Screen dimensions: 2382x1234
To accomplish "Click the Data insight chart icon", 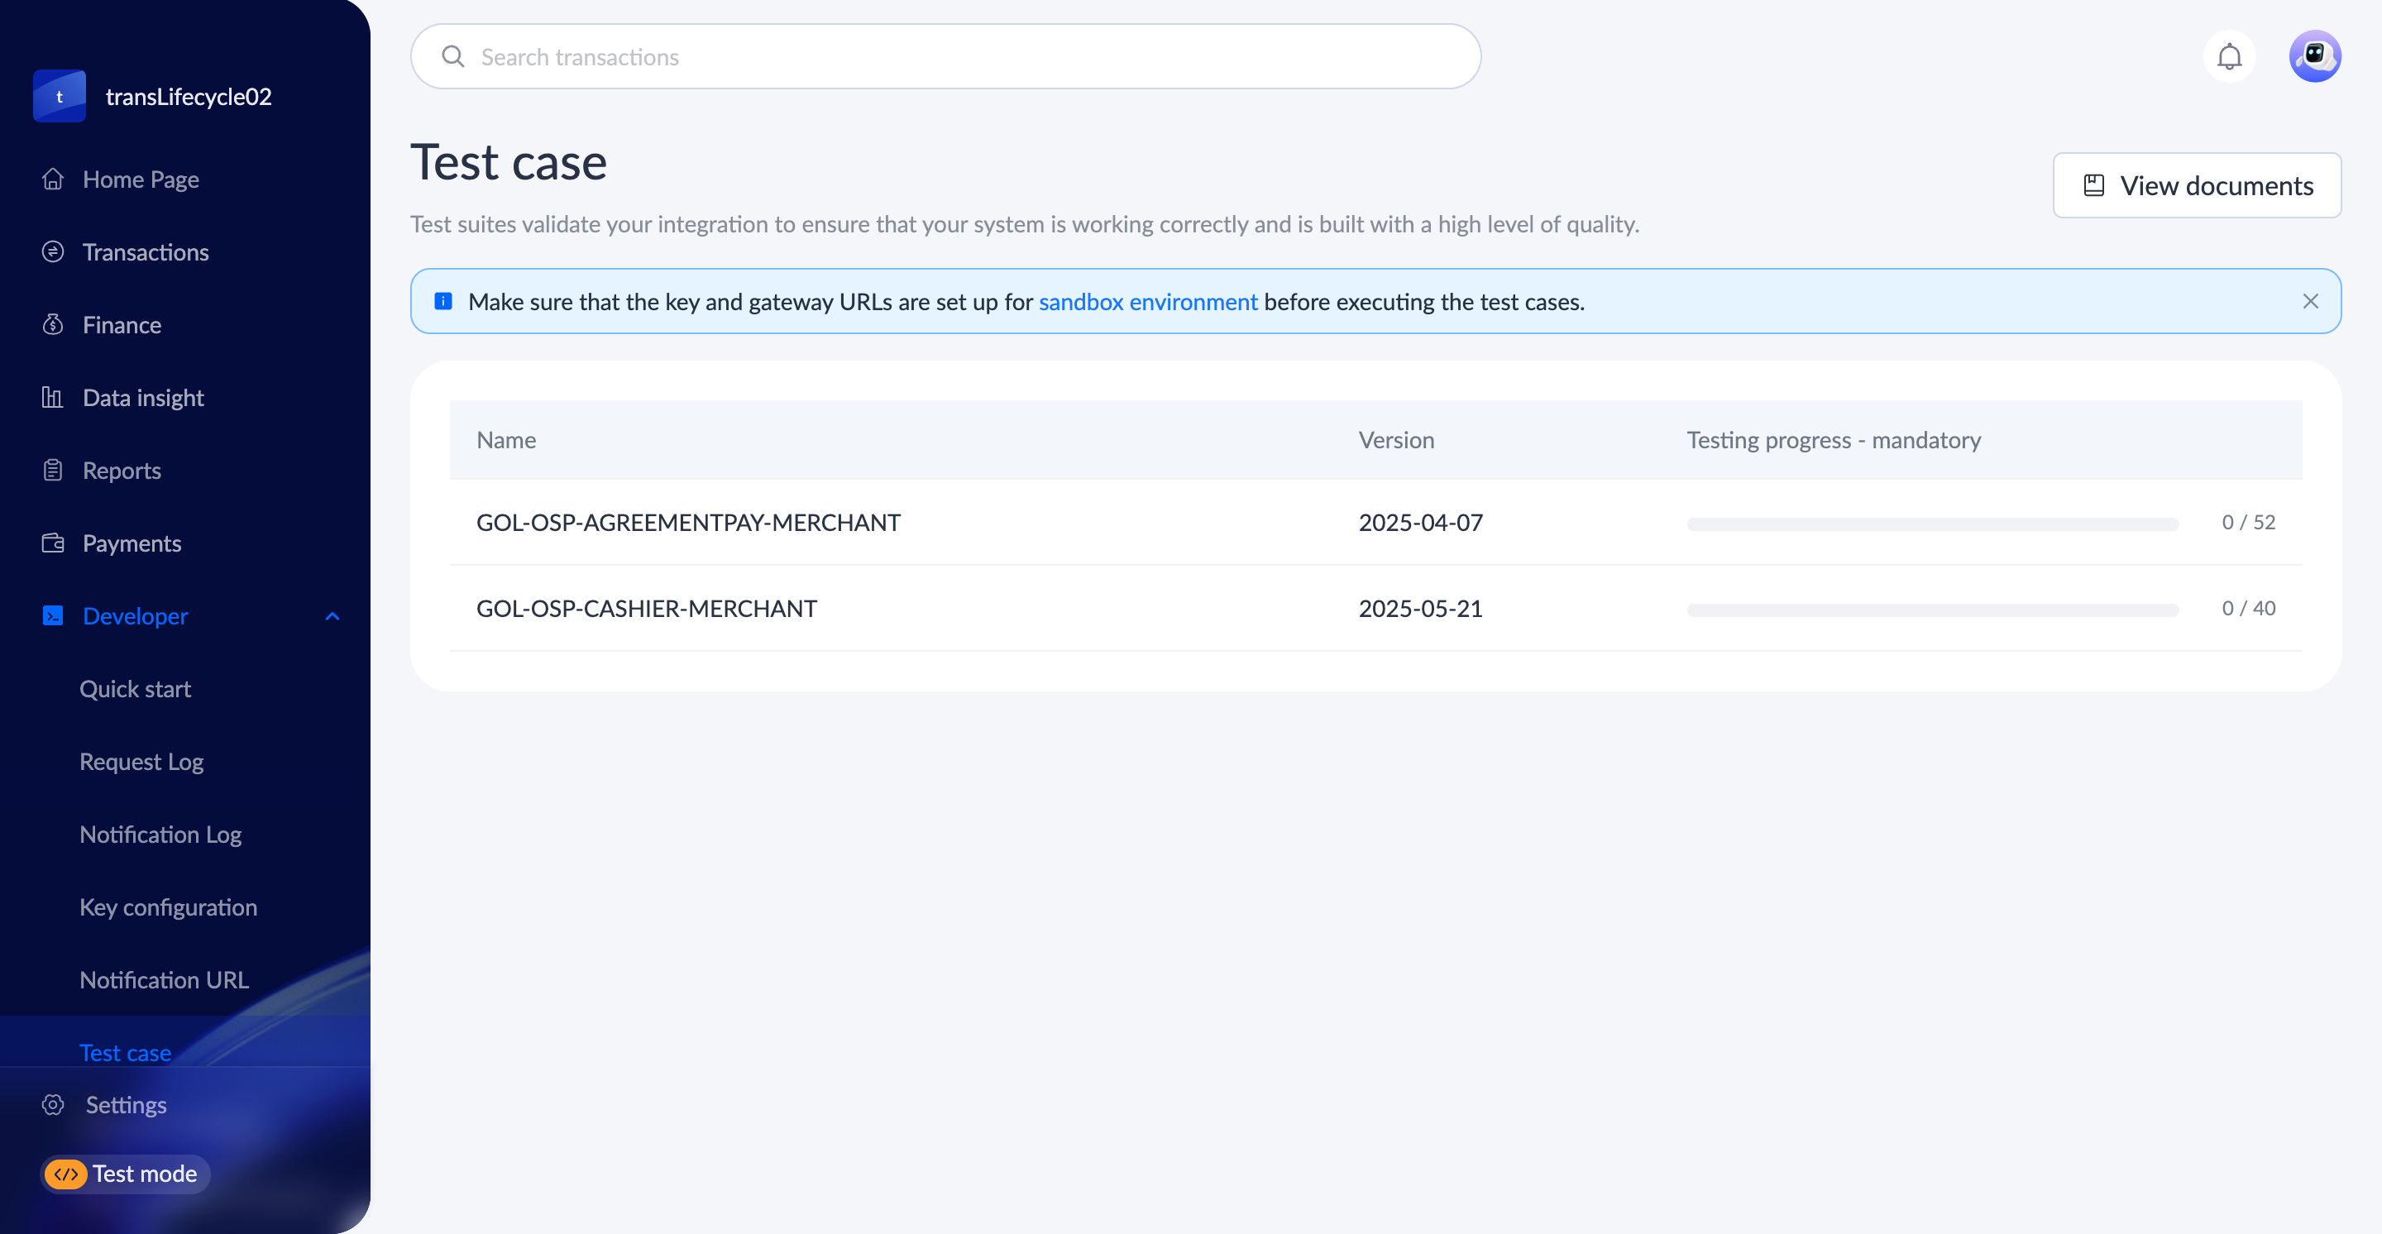I will pyautogui.click(x=53, y=398).
